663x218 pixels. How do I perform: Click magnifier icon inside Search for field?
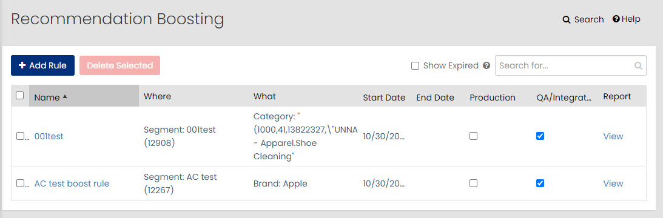(x=638, y=66)
